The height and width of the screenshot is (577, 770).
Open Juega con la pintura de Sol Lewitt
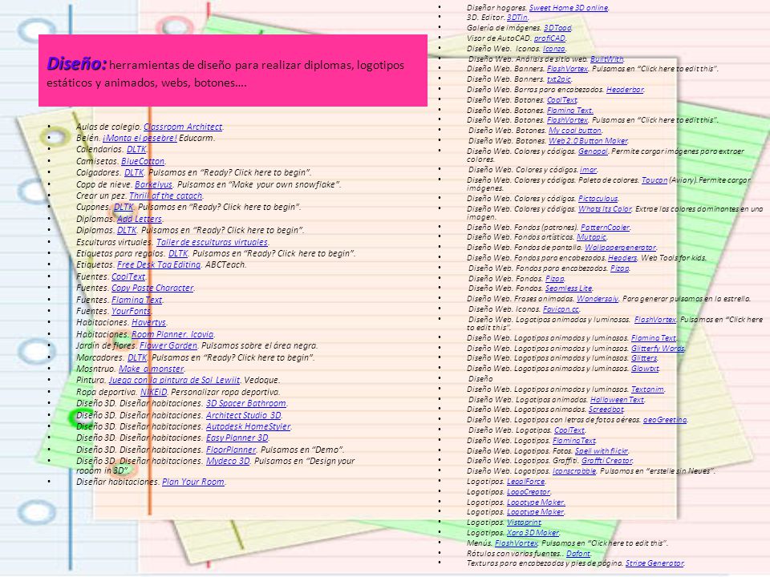[174, 380]
